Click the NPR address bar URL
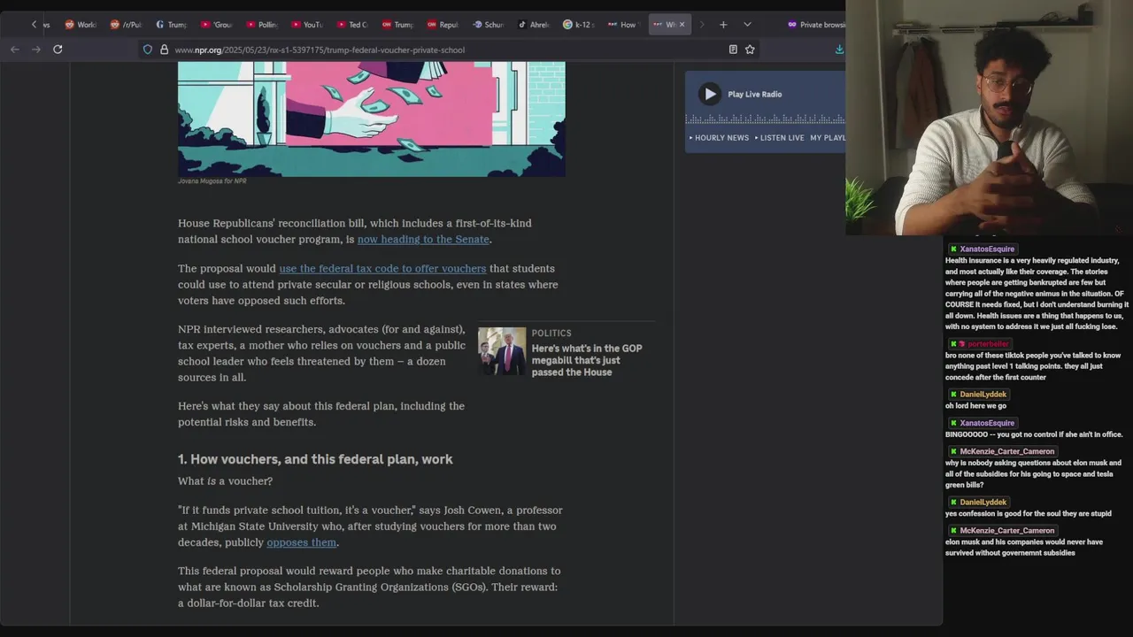The image size is (1133, 637). [x=320, y=50]
